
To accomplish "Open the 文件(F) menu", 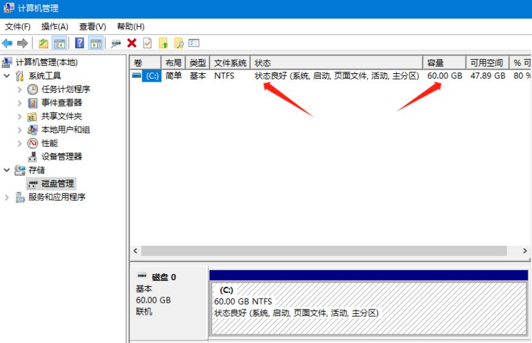I will (18, 26).
